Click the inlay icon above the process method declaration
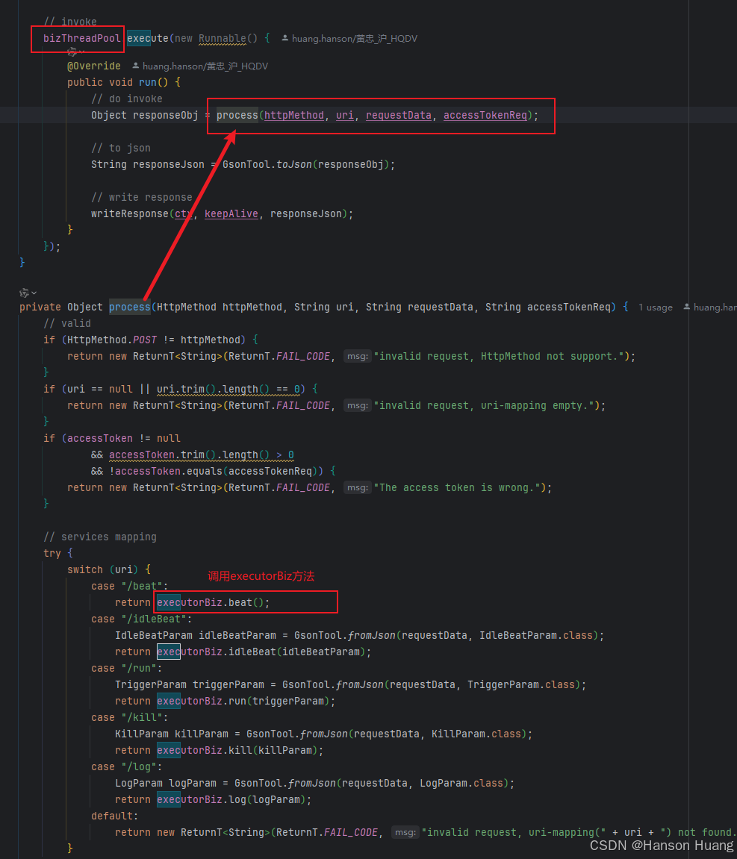The width and height of the screenshot is (737, 859). pos(24,293)
